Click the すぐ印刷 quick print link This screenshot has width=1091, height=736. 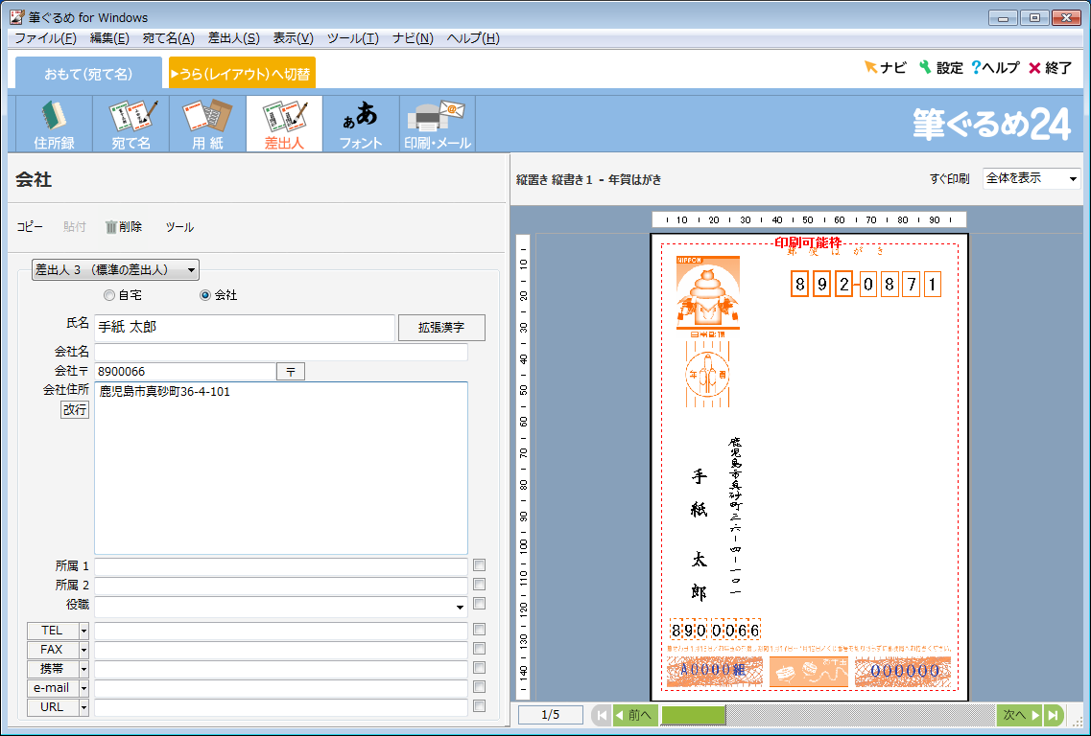click(x=949, y=178)
